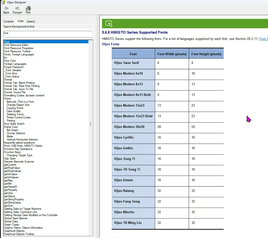Select 'Foreign Languages' index entry
This screenshot has height=238, width=268.
point(15,64)
